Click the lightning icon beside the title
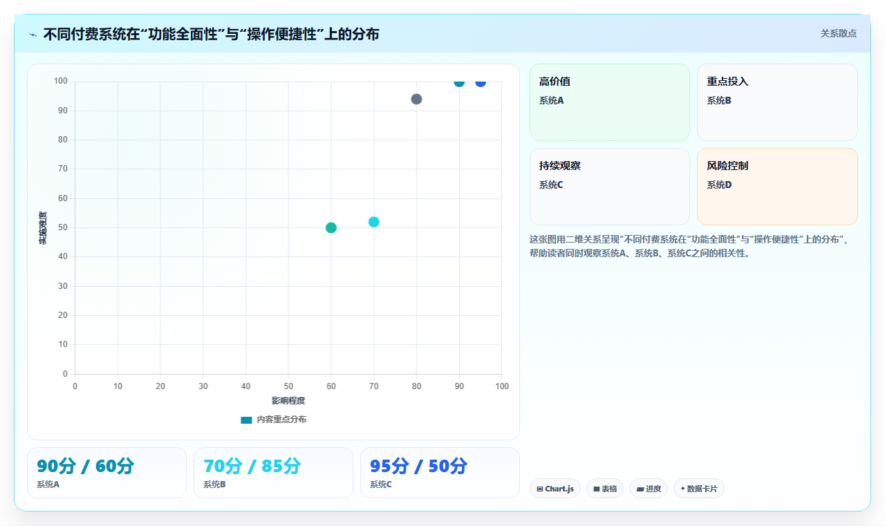Screen dimensions: 885x526 click(x=32, y=34)
